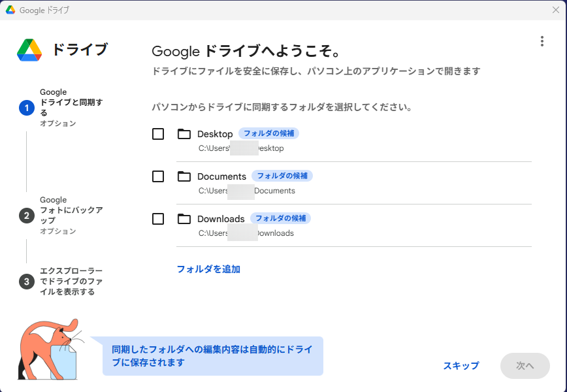Click the Desktop folder icon

click(184, 134)
